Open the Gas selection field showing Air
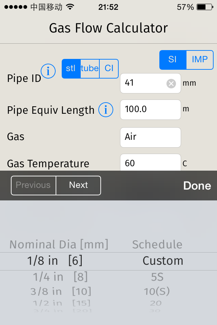The height and width of the screenshot is (325, 217). (150, 137)
